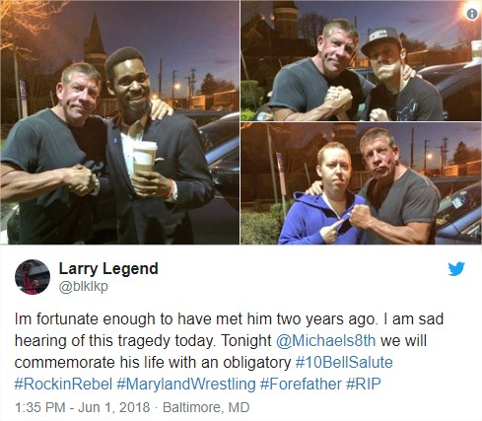This screenshot has width=482, height=421.
Task: Open the #Forefather hashtag
Action: [301, 384]
